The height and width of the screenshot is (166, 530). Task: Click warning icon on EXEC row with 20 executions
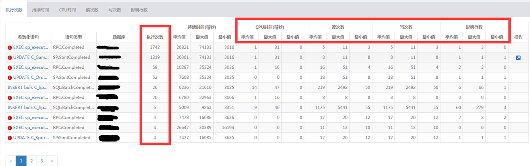10,97
